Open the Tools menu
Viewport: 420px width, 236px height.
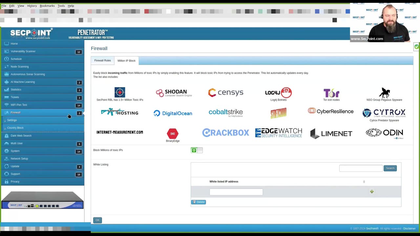[x=61, y=6]
